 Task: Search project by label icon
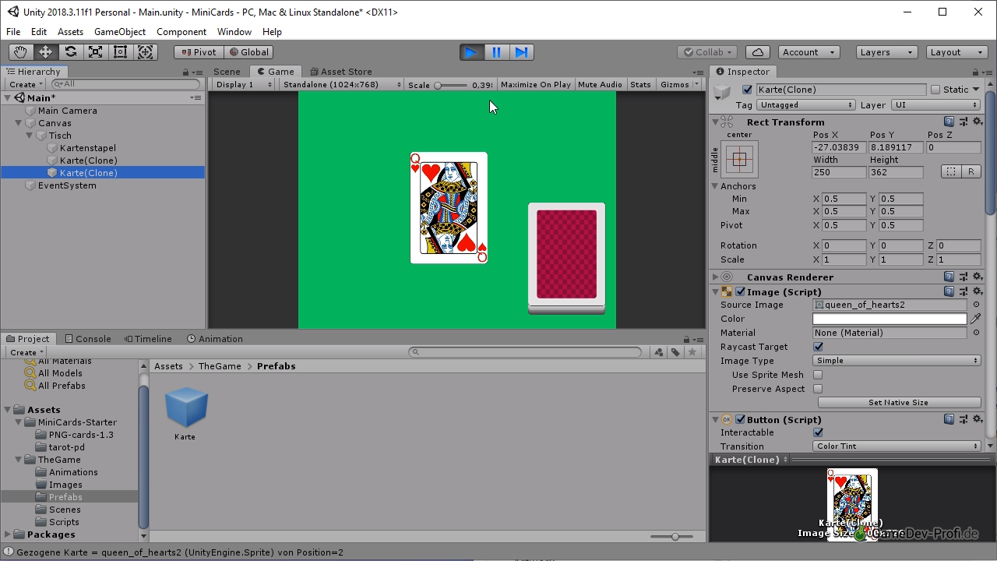[675, 352]
